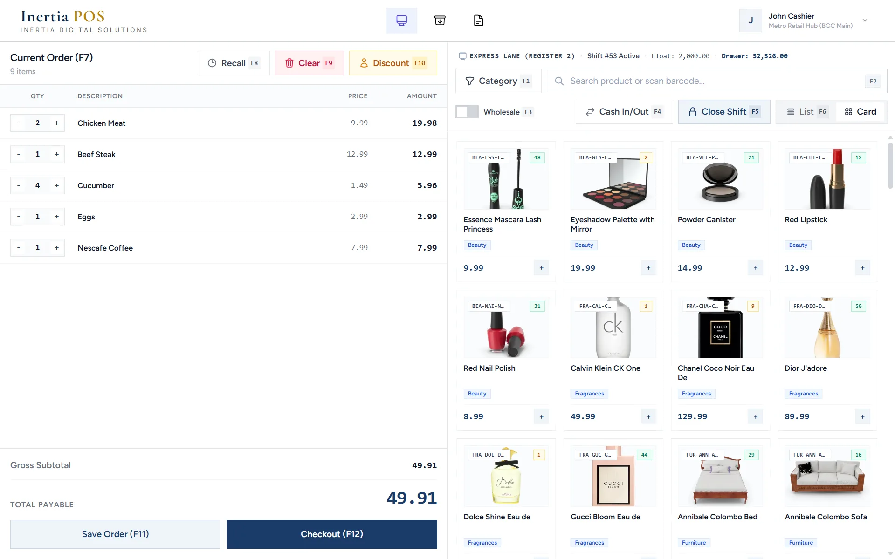Decrease Nescafe Coffee quantity
The height and width of the screenshot is (559, 895).
[x=19, y=248]
